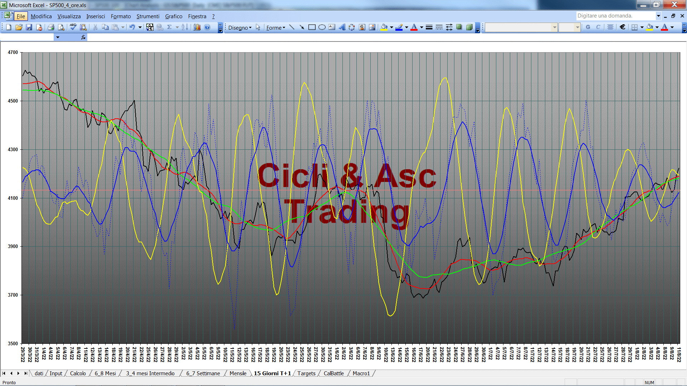
Task: Click the Line Style icon
Action: click(x=429, y=27)
